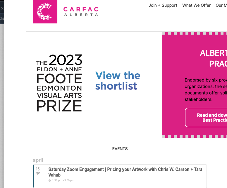This screenshot has height=188, width=227.
Task: Click the clock icon beside event time
Action: pos(50,180)
